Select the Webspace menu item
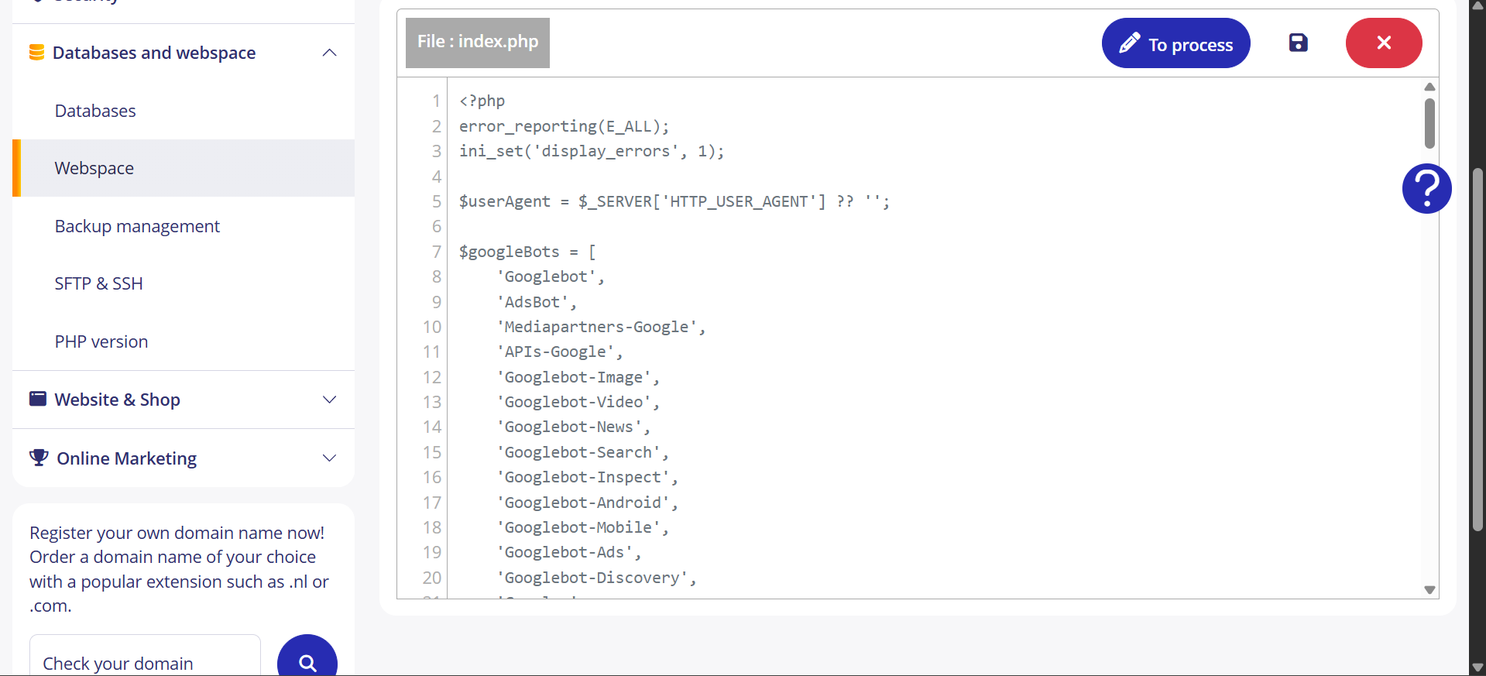 184,168
